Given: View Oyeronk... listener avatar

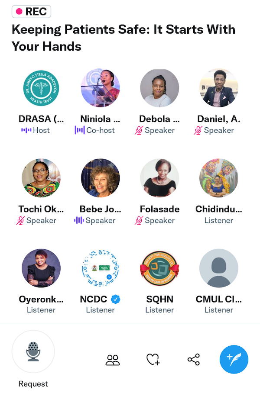Looking at the screenshot, I should click(x=41, y=268).
